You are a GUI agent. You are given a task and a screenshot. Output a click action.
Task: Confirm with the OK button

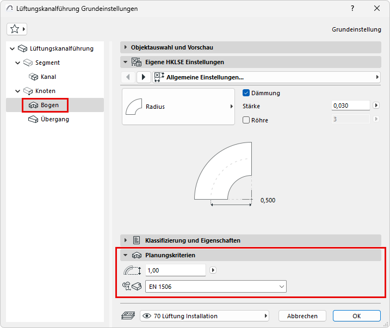(x=357, y=316)
